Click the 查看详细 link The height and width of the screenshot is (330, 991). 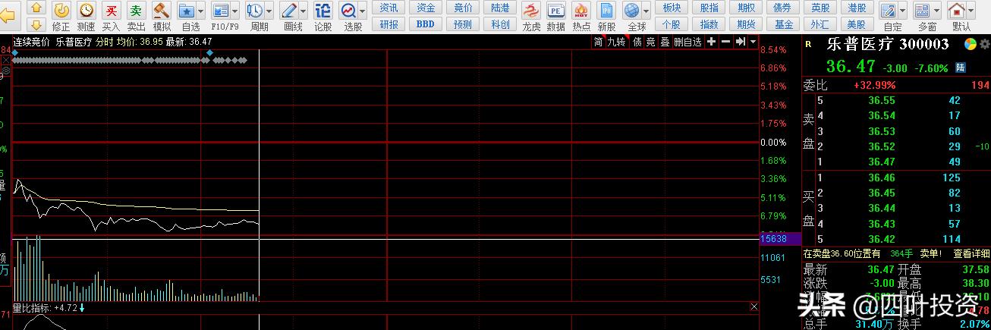click(971, 253)
